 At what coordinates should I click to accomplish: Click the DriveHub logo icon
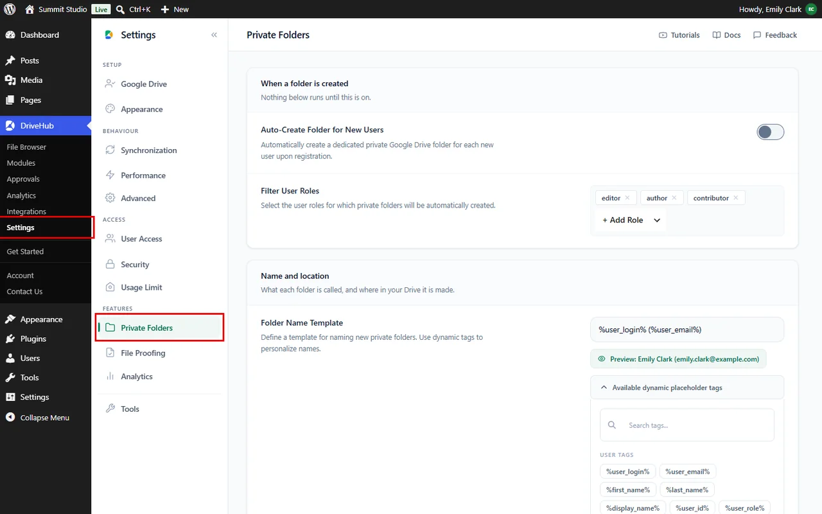click(10, 125)
